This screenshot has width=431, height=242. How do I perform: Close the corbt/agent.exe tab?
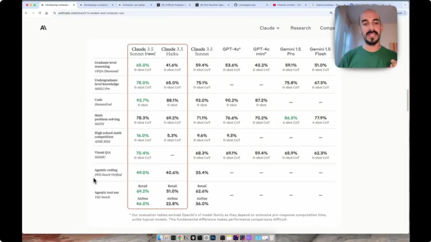tap(267, 5)
